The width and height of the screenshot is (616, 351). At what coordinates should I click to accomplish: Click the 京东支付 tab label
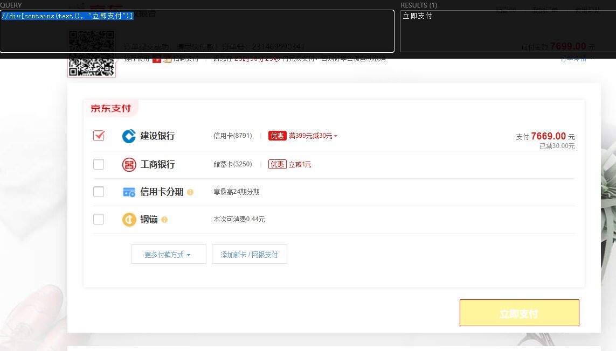111,108
